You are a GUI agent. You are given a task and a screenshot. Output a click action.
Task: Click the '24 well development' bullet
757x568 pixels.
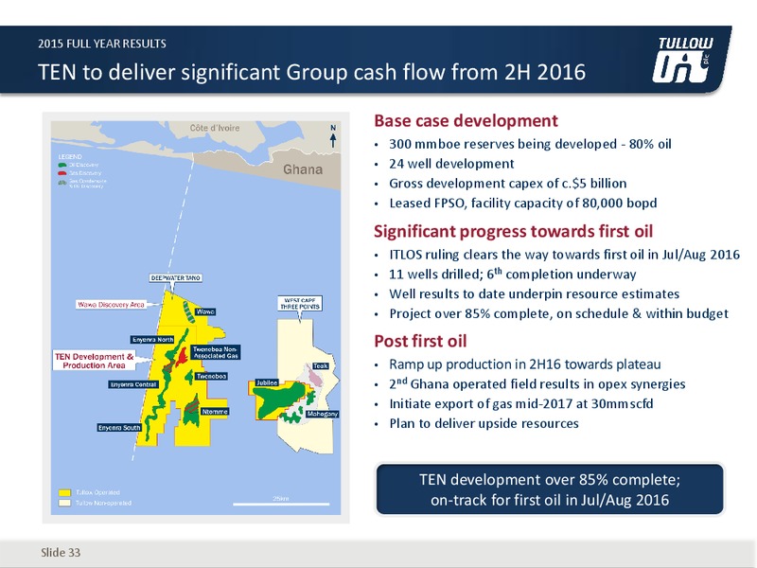pyautogui.click(x=451, y=164)
